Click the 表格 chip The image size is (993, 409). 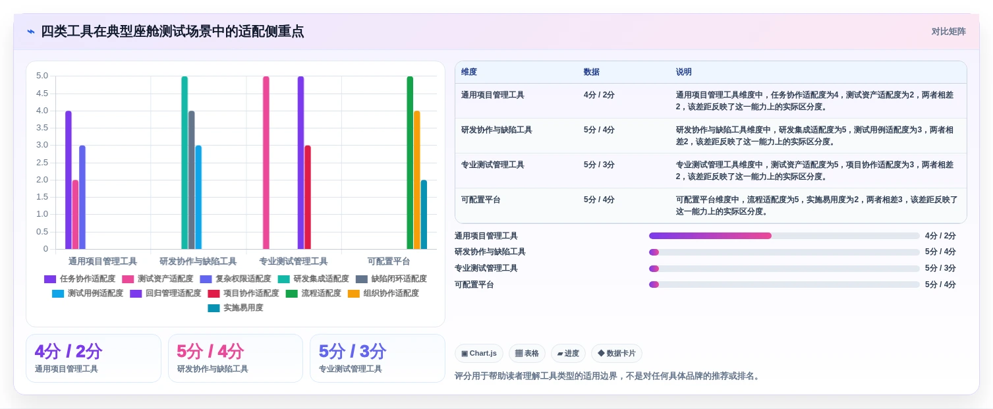coord(527,354)
